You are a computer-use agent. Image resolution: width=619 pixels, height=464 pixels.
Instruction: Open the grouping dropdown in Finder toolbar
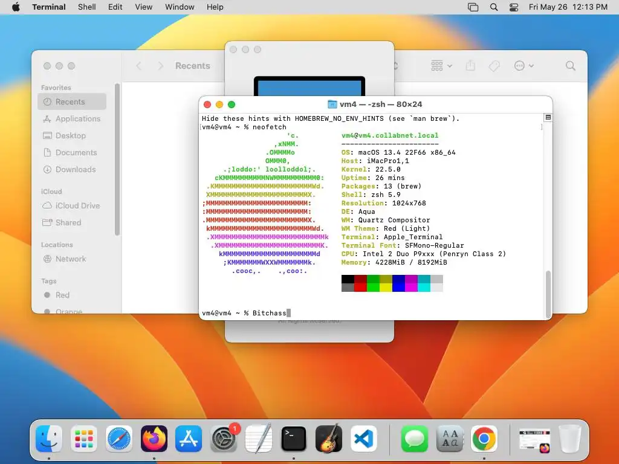(441, 66)
